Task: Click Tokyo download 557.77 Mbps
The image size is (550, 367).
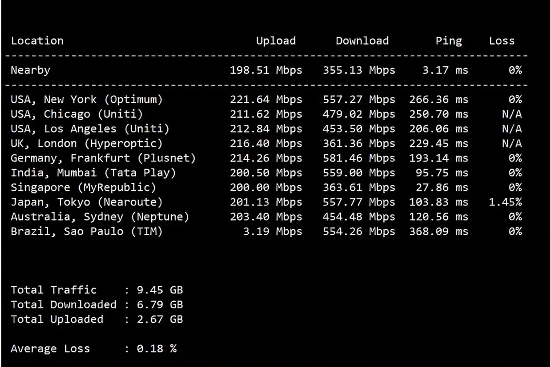Action: [359, 202]
